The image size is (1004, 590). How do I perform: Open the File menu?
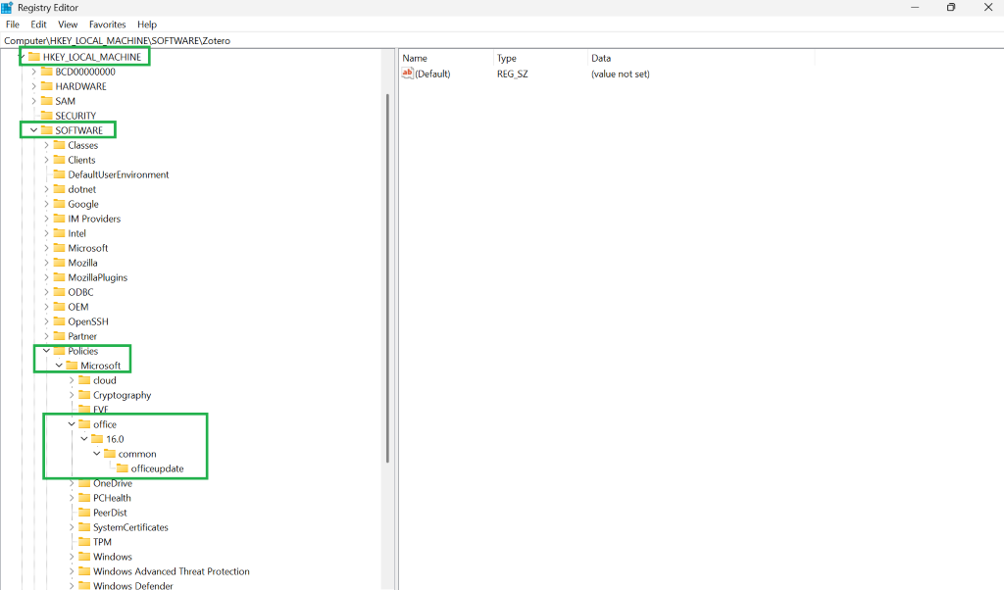(x=12, y=25)
